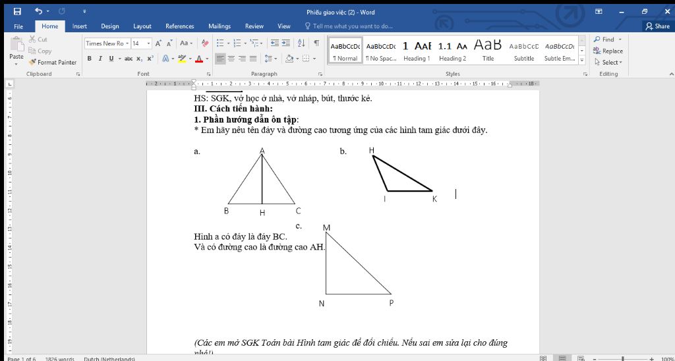Image resolution: width=675 pixels, height=361 pixels.
Task: Align text to the left
Action: (220, 59)
